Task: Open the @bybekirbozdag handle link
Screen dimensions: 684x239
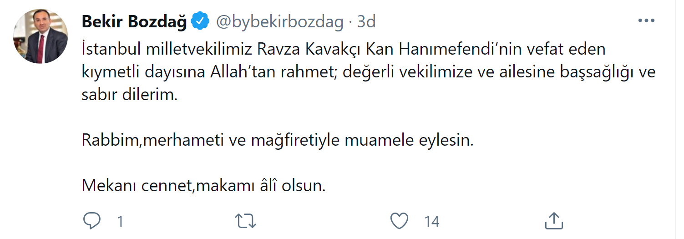Action: click(279, 22)
